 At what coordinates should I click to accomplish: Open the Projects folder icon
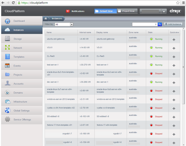(7, 74)
